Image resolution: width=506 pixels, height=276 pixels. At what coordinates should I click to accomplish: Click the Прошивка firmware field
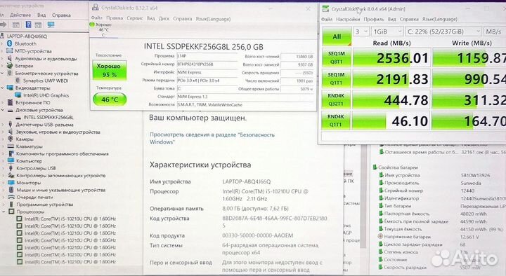coord(207,56)
